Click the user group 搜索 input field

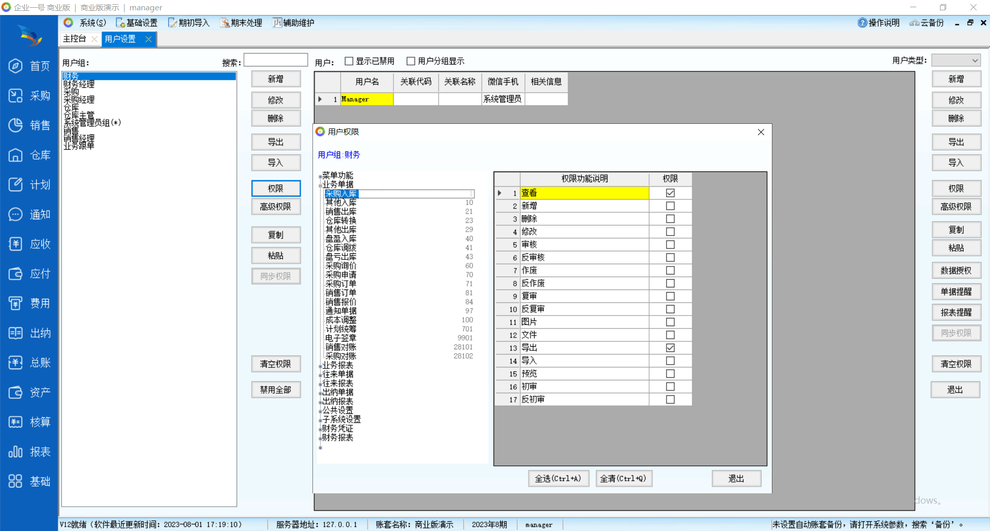[275, 60]
